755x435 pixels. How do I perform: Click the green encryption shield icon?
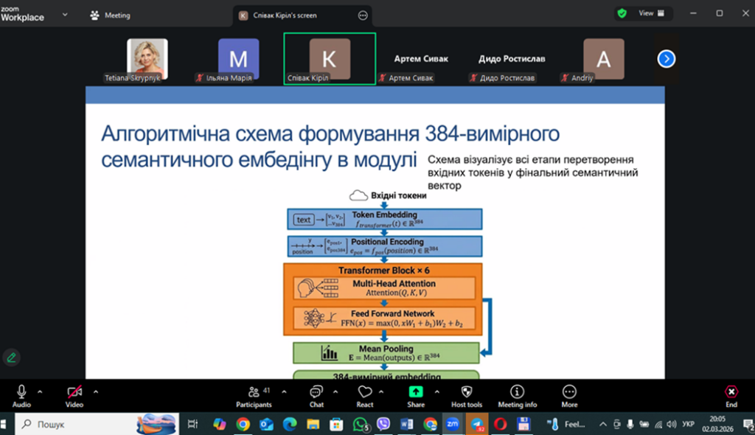tap(622, 13)
